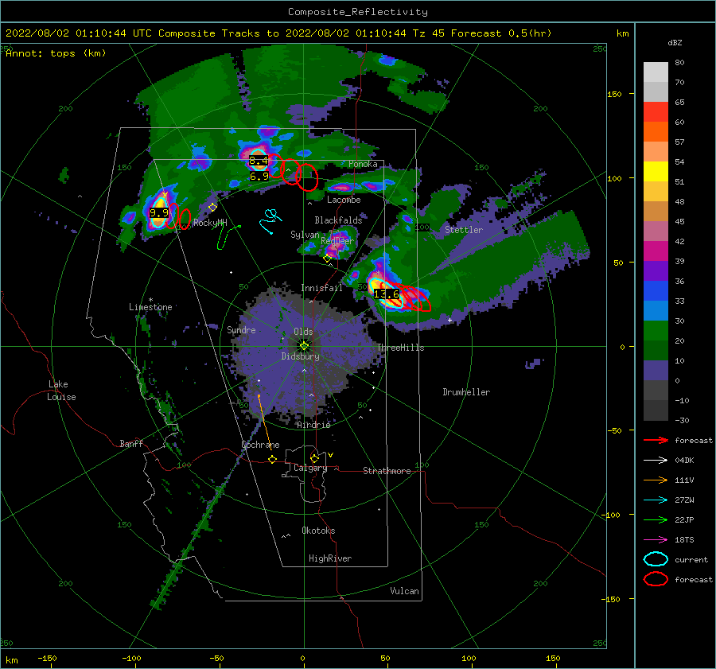Click the Strathmore label

coord(387,471)
